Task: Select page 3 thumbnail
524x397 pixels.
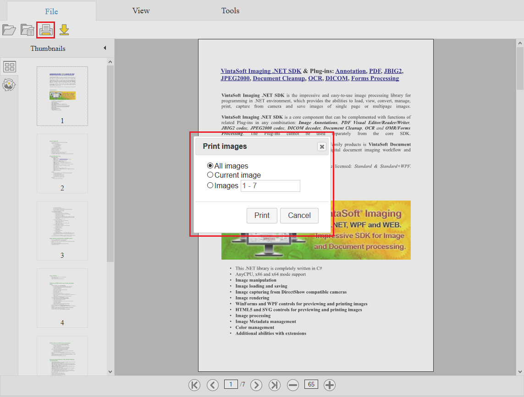Action: pyautogui.click(x=62, y=230)
